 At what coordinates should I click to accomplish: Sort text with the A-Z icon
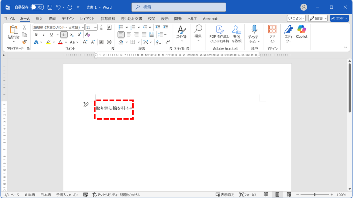click(x=158, y=42)
